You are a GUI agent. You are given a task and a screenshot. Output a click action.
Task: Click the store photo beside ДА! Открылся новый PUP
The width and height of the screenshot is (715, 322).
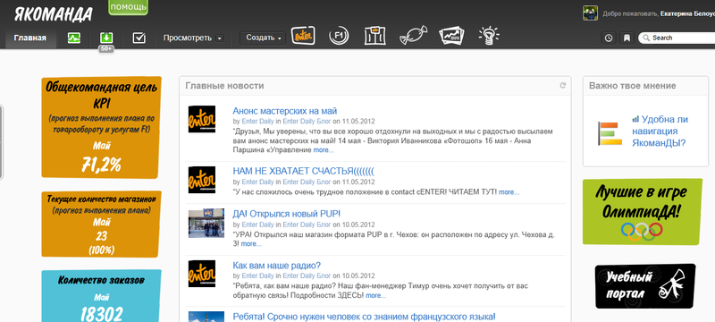[206, 223]
